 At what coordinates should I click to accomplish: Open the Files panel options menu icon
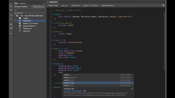tap(44, 3)
